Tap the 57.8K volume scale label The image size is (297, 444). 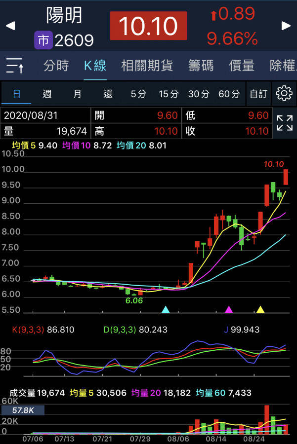23,410
